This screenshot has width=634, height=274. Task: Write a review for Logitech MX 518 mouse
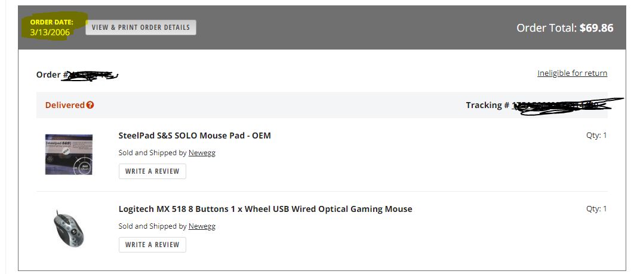(x=152, y=245)
